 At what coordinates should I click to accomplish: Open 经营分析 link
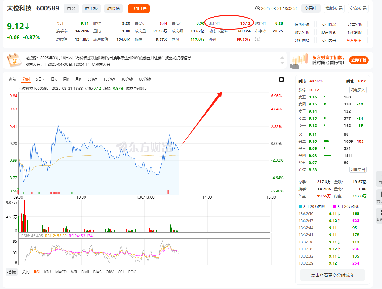coord(355,24)
